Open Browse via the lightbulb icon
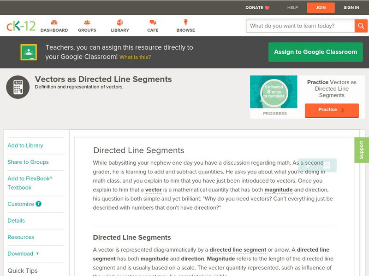This screenshot has width=369, height=276. tap(184, 22)
